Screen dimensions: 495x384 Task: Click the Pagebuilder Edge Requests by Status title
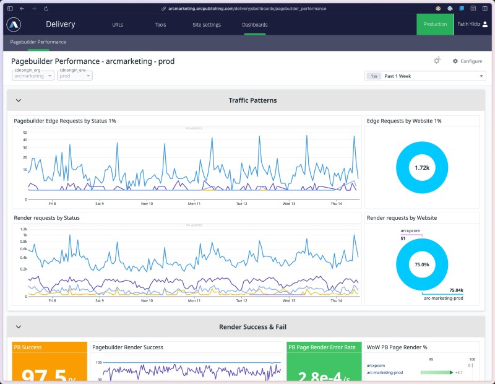pos(65,121)
